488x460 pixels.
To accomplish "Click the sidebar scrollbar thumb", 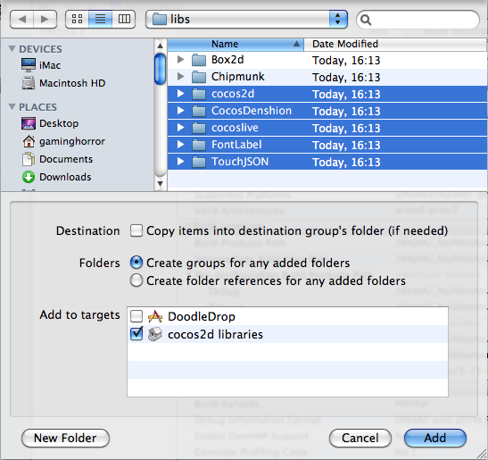I will tap(161, 69).
